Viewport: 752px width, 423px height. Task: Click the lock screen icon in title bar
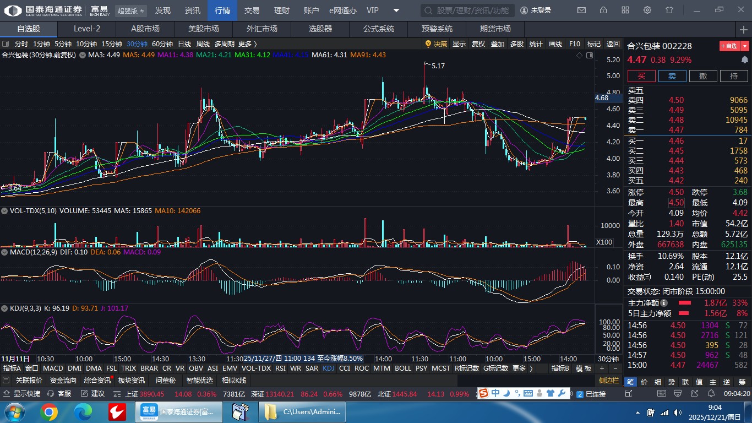603,10
